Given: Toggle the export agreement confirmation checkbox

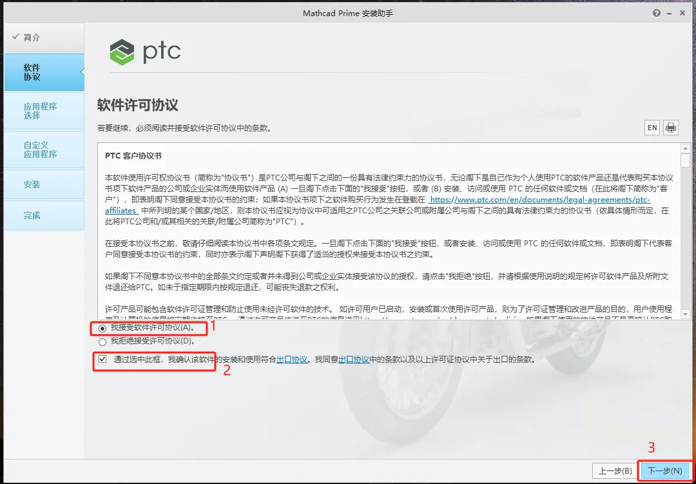Looking at the screenshot, I should click(102, 359).
